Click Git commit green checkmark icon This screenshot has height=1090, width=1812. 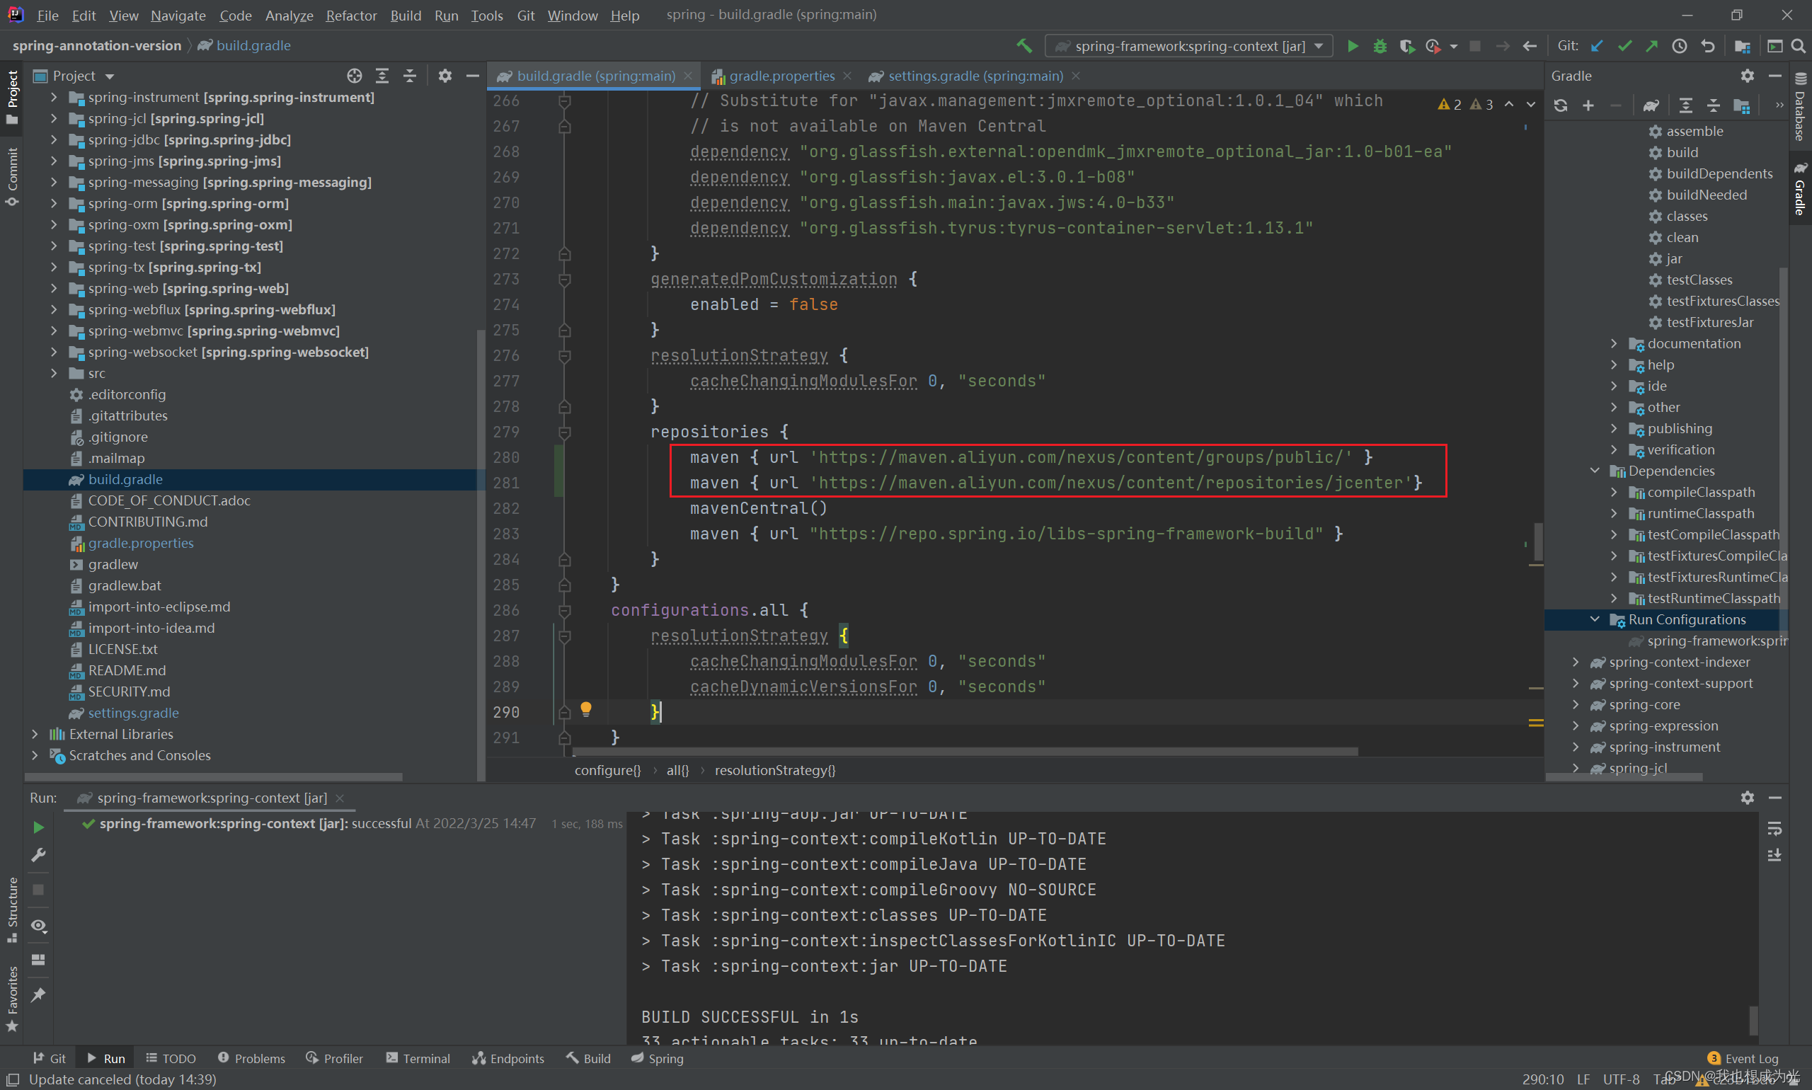(1624, 45)
